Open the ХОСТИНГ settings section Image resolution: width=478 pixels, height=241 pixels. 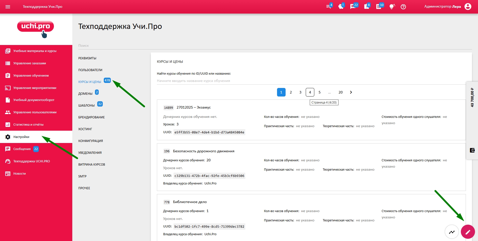[85, 129]
